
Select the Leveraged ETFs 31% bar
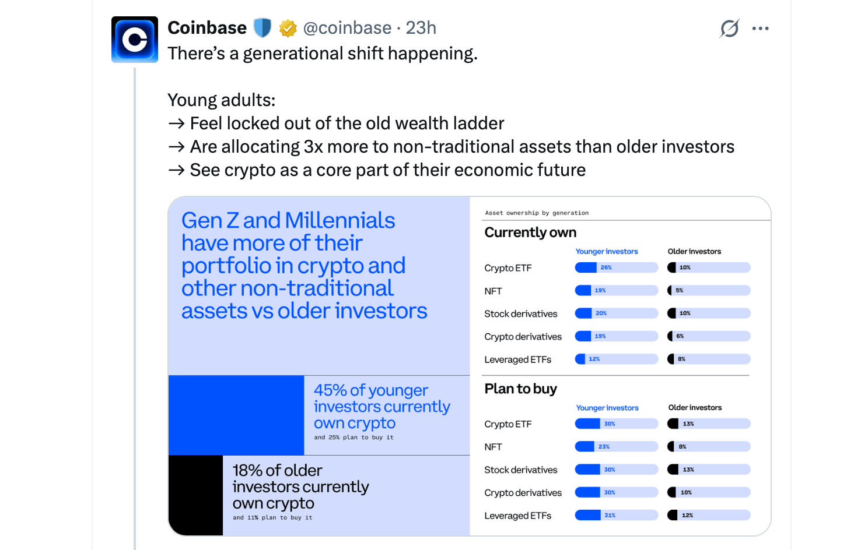(616, 515)
